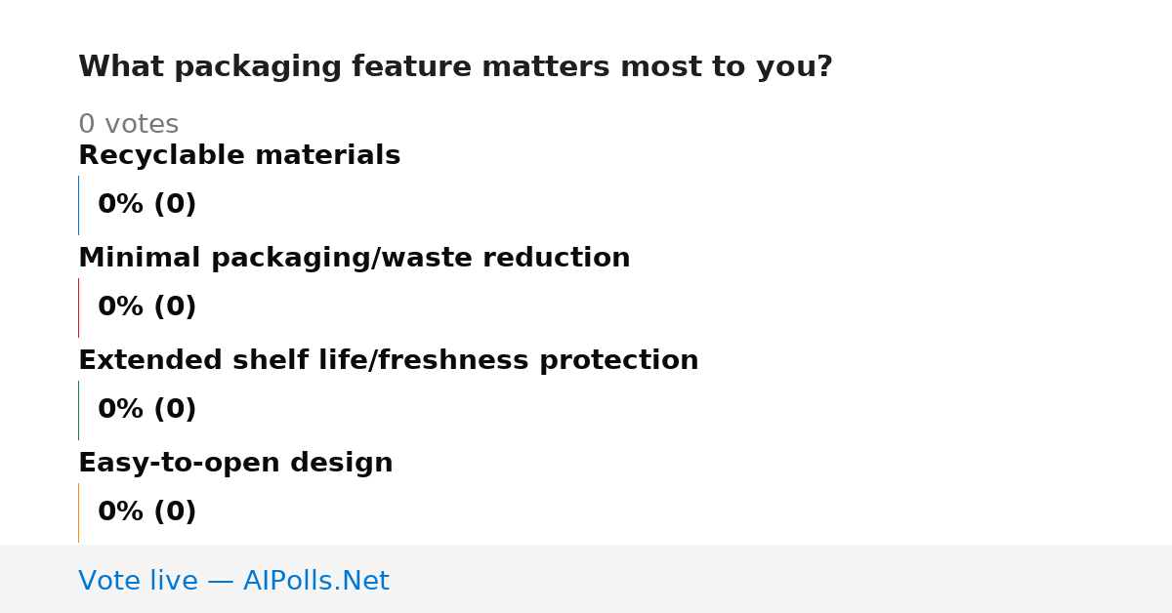
Task: Click the orange bar under Easy-to-open design
Action: [x=78, y=512]
